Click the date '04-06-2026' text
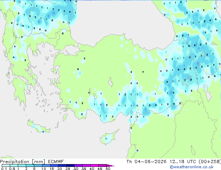Image resolution: width=221 pixels, height=170 pixels. (x=150, y=162)
